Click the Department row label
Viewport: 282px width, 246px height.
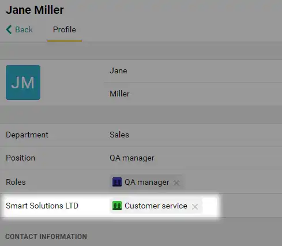click(x=27, y=135)
